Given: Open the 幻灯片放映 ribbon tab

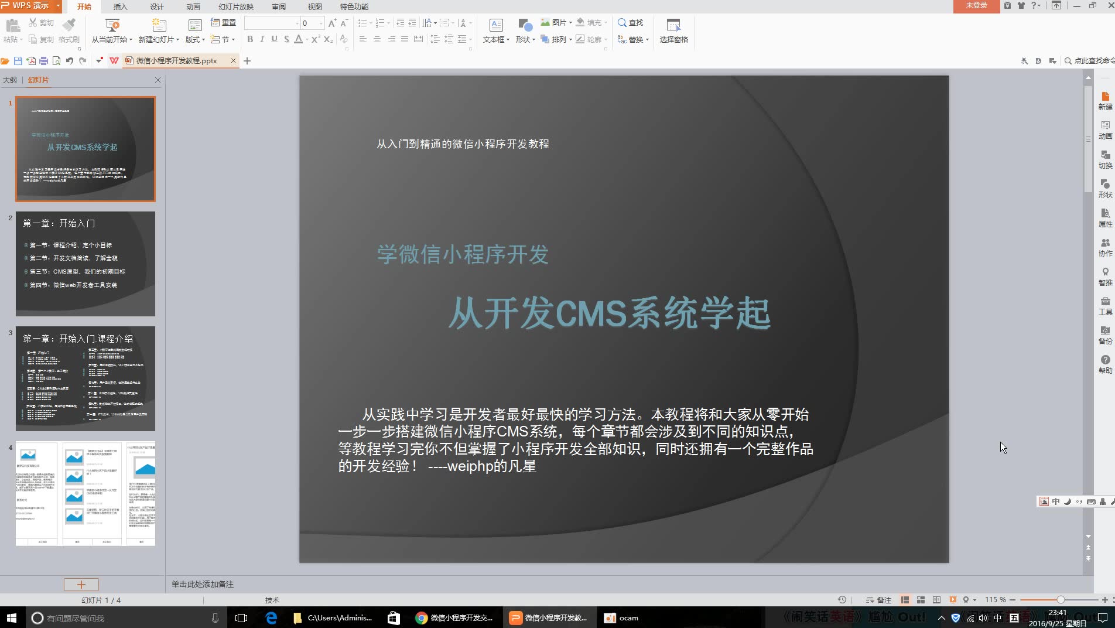Looking at the screenshot, I should 235,7.
